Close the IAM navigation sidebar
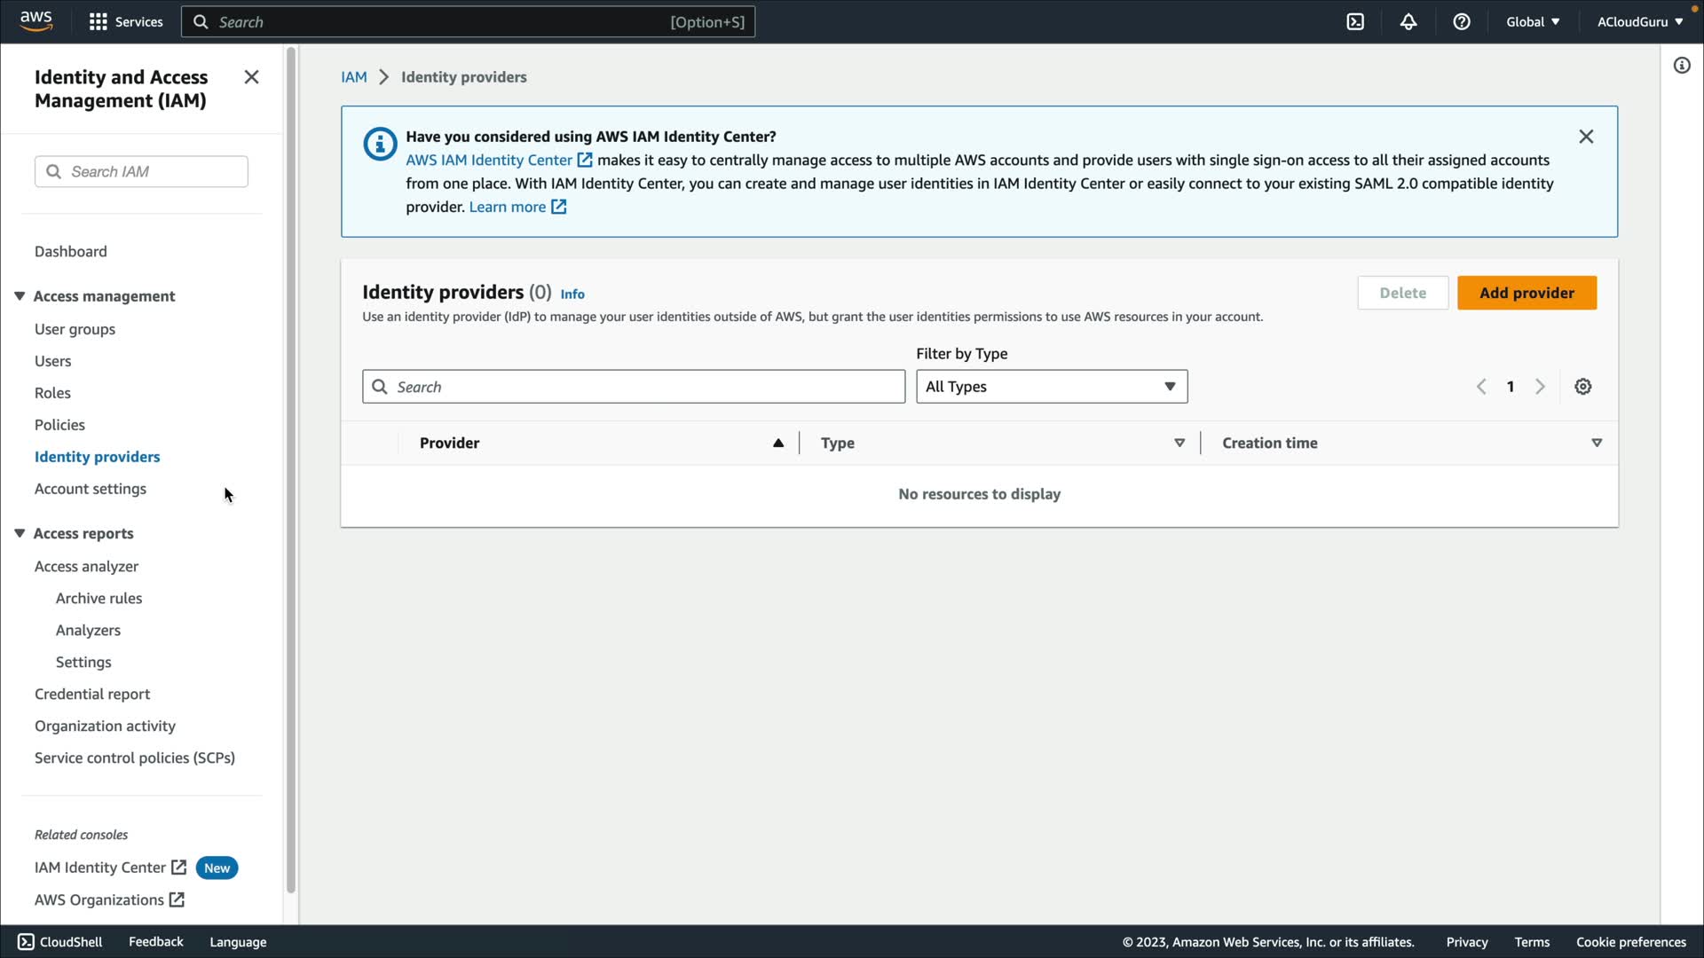1704x958 pixels. click(x=251, y=77)
